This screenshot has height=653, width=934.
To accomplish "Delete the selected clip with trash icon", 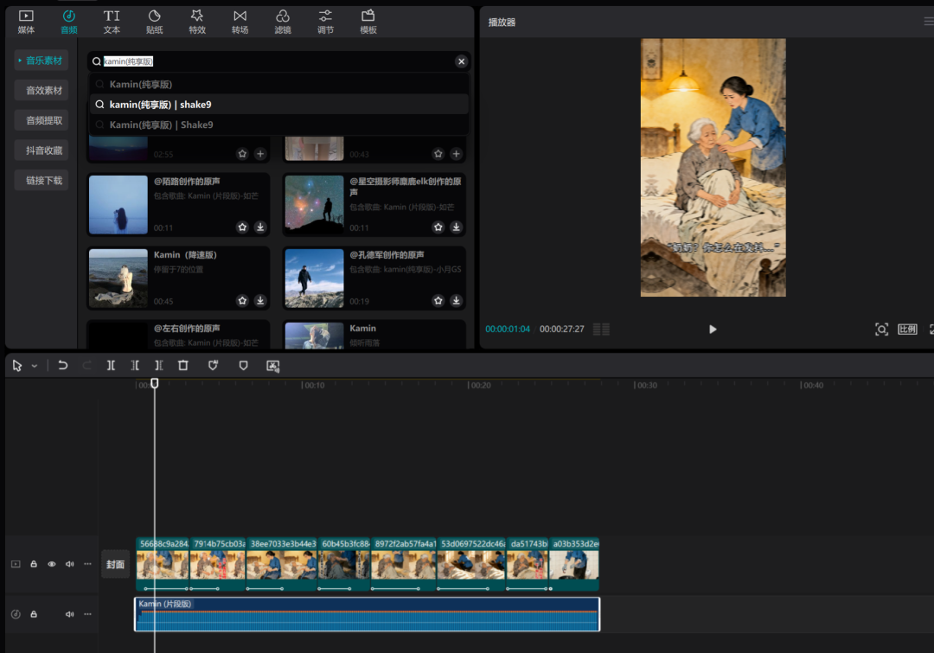I will click(x=182, y=365).
